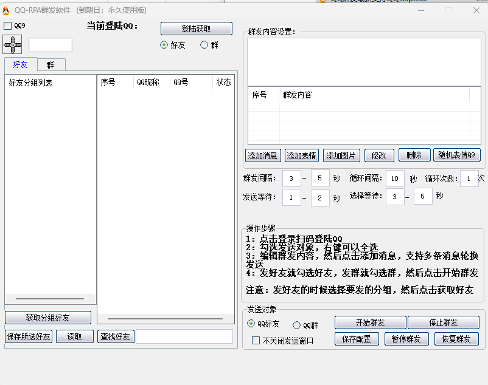Screen dimensions: 488x385
Task: Click the QQ号 column header
Action: [x=192, y=82]
